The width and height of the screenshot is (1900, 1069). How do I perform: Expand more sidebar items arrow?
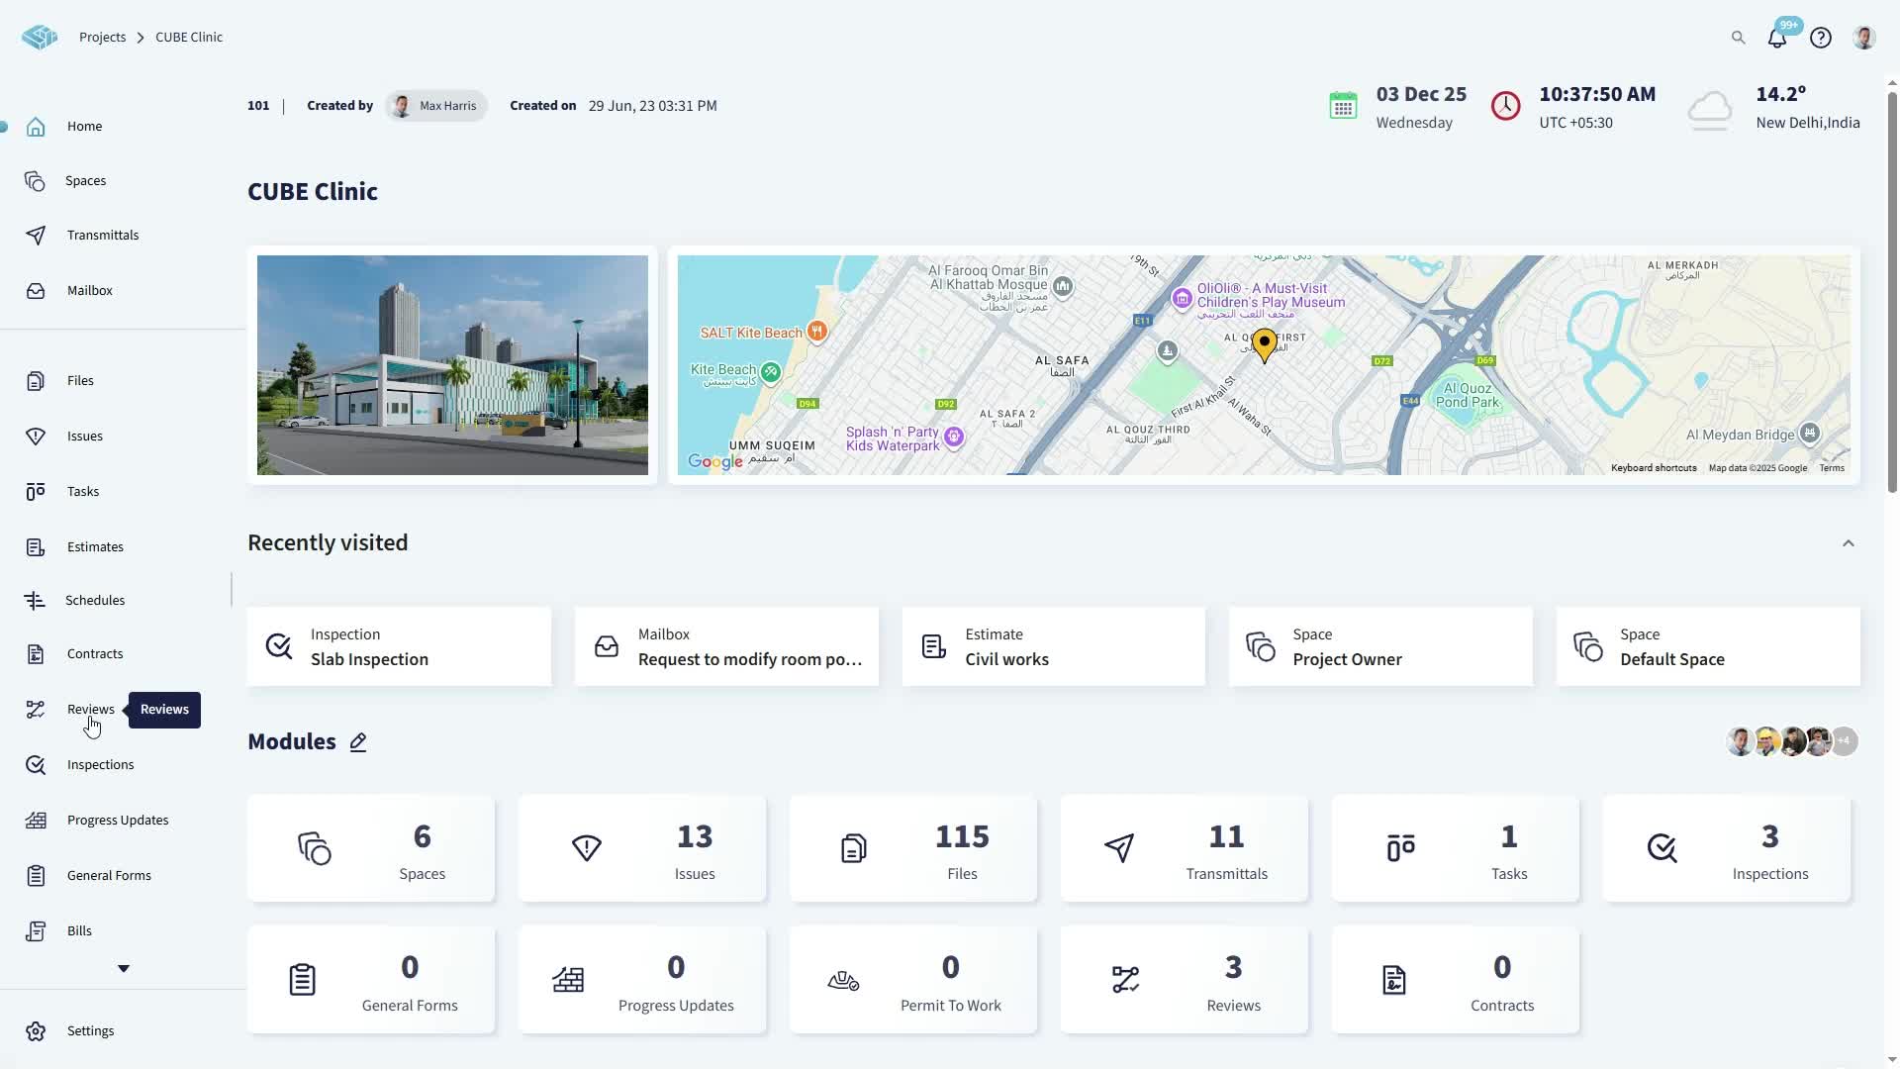coord(124,969)
